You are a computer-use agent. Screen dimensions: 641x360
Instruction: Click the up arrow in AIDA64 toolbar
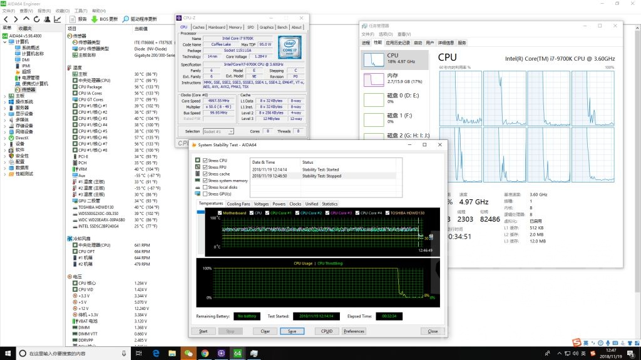pos(26,19)
